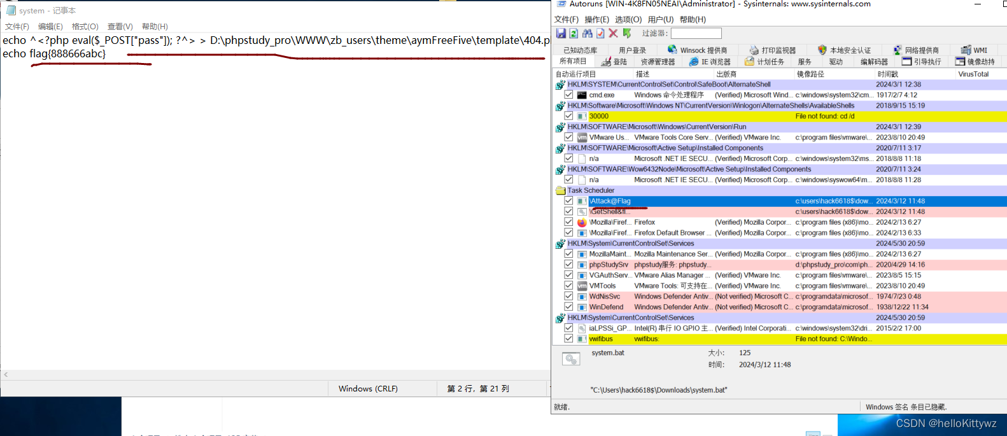The image size is (1007, 436).
Task: Click the WinDefend entry icon
Action: pos(582,307)
